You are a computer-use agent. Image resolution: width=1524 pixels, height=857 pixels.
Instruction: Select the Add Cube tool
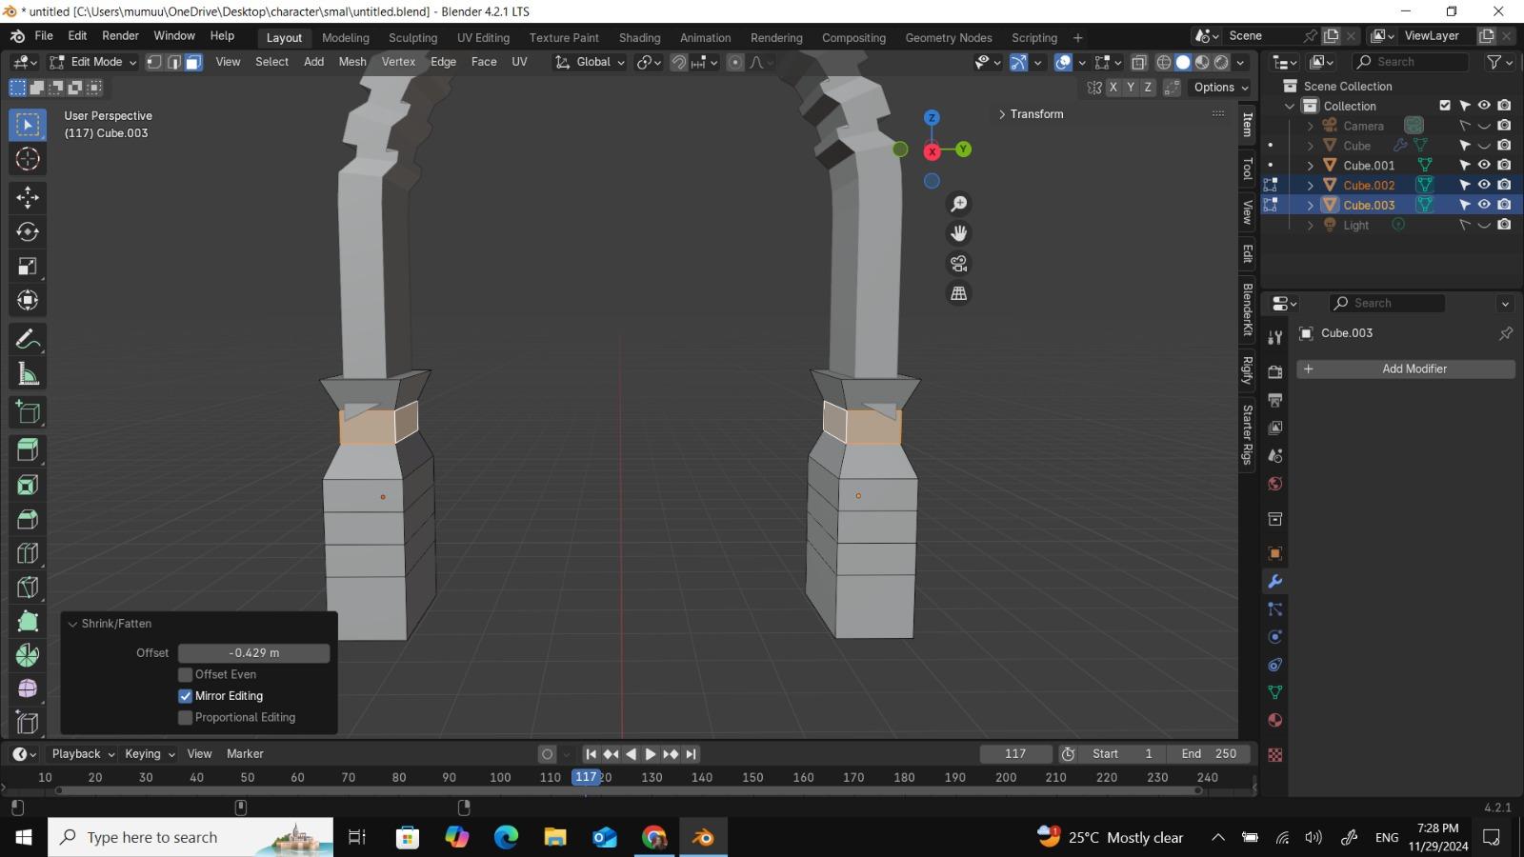[x=28, y=412]
